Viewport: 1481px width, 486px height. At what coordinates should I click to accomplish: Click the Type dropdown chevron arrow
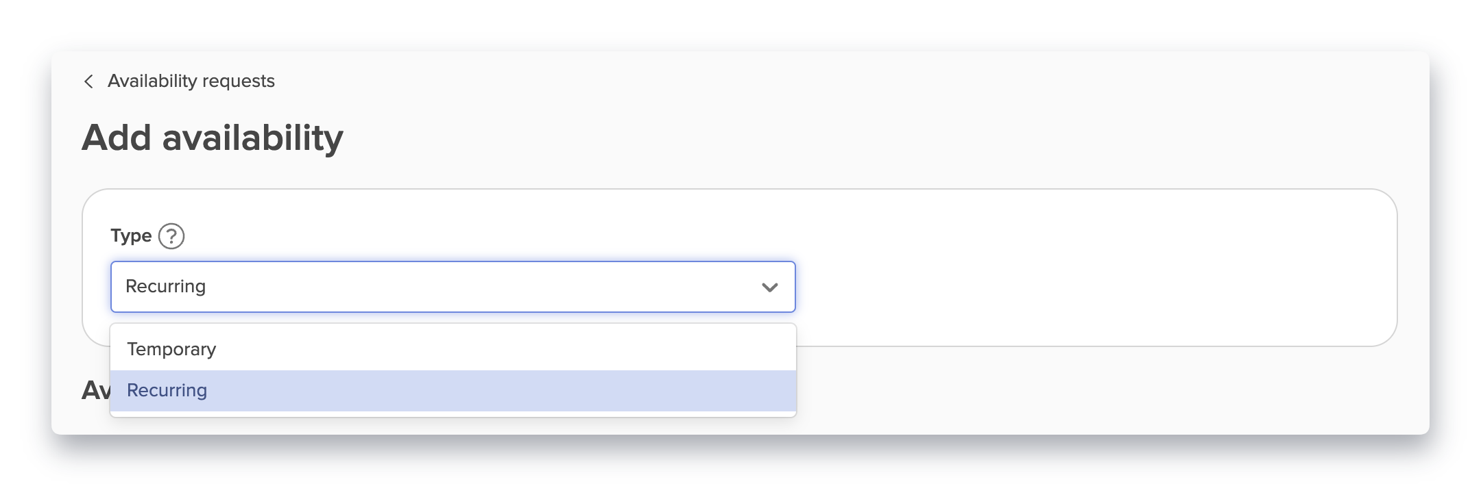[x=769, y=287]
